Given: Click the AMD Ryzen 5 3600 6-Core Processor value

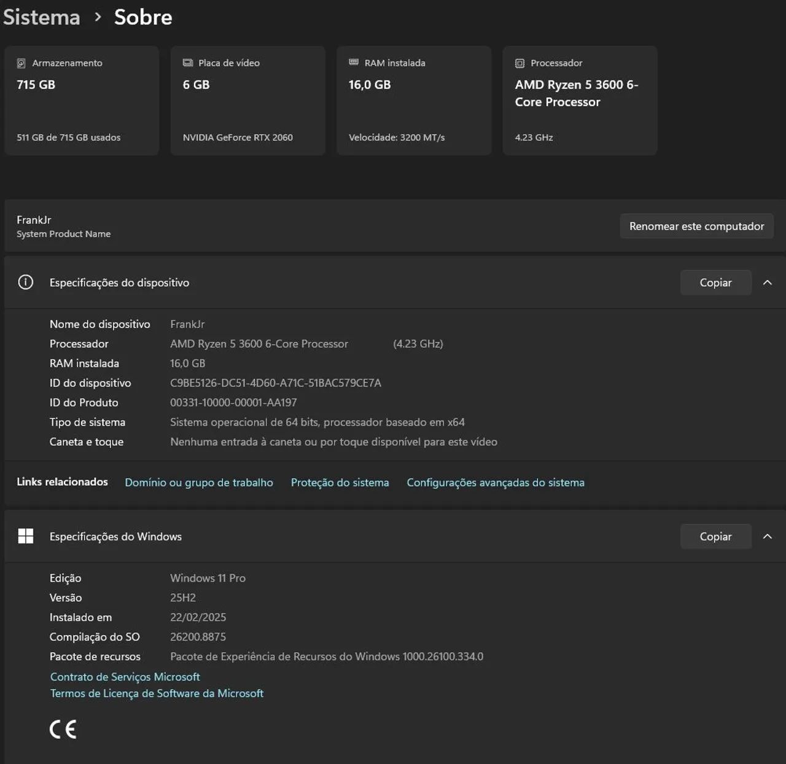Looking at the screenshot, I should point(259,344).
